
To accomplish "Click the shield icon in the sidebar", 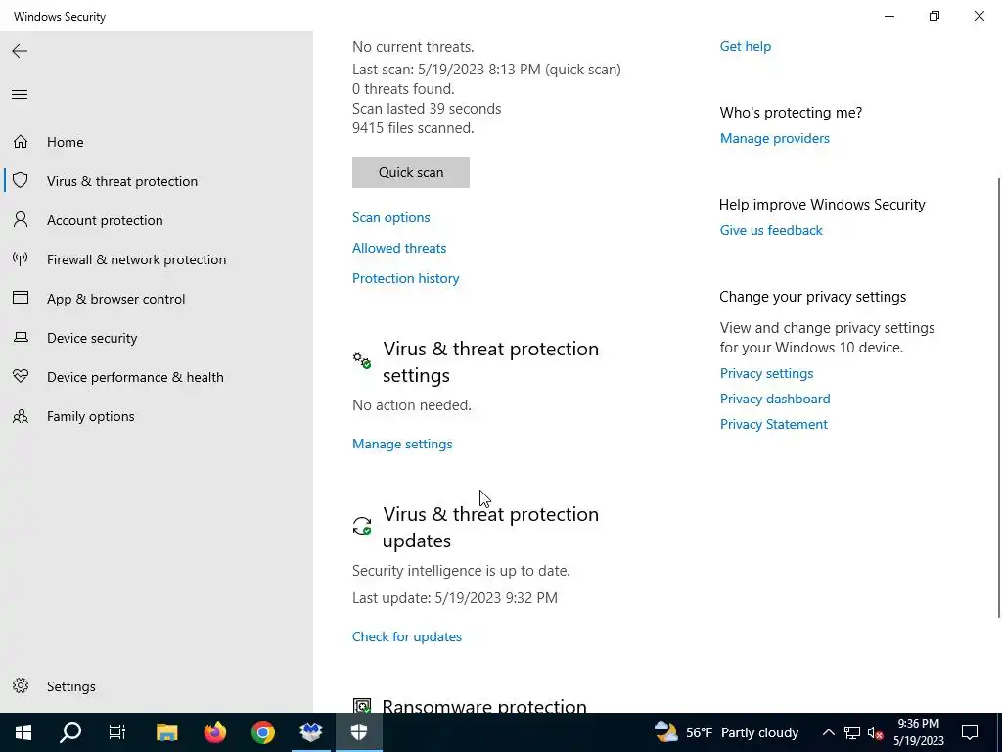I will [x=21, y=180].
